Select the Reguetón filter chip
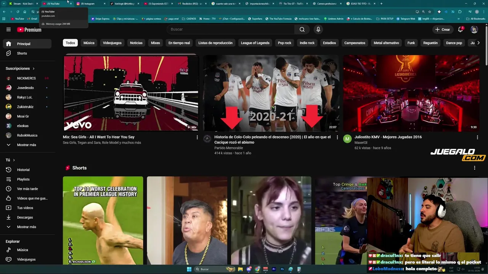488x274 pixels. point(430,43)
